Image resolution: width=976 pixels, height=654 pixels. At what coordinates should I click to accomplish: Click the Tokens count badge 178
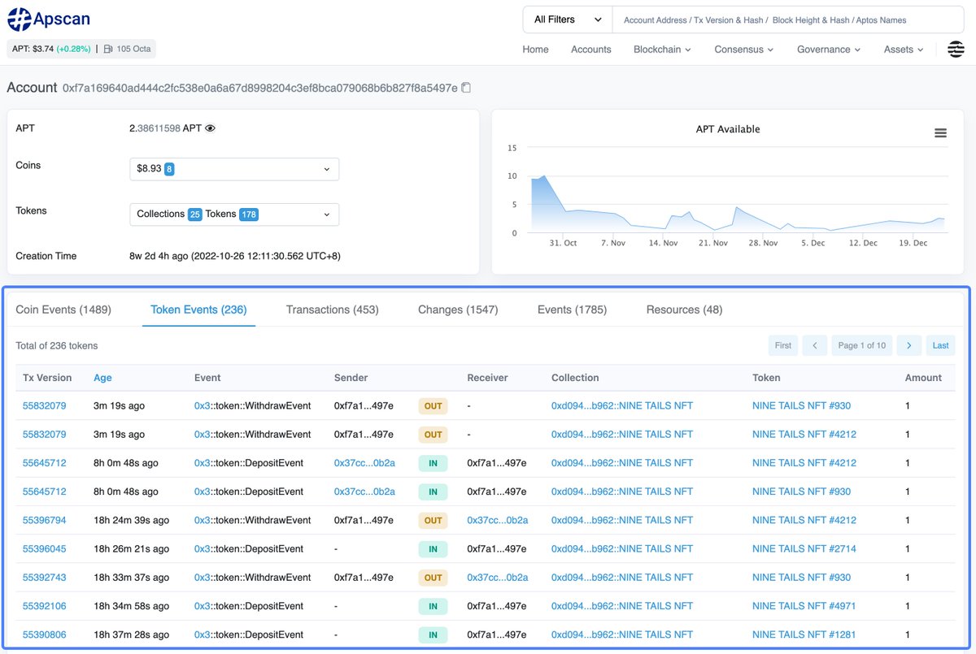[249, 214]
